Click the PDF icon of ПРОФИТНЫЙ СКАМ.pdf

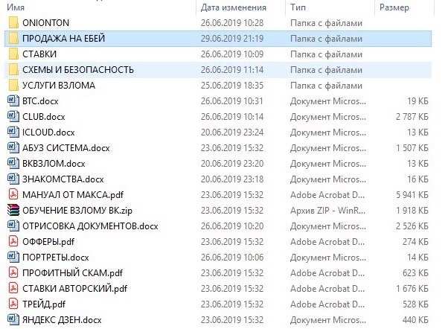pyautogui.click(x=13, y=272)
